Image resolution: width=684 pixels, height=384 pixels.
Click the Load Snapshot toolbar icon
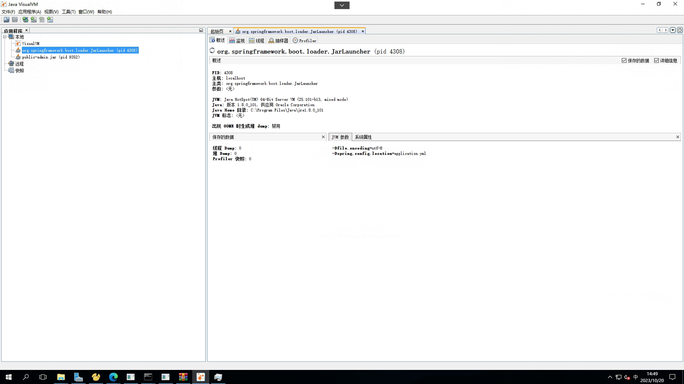click(x=6, y=19)
